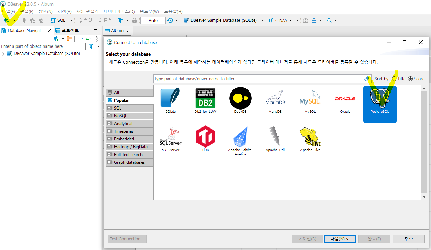Click the 다음(N) > button
This screenshot has width=431, height=250.
[x=339, y=239]
